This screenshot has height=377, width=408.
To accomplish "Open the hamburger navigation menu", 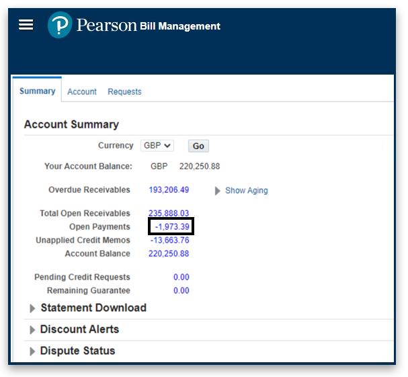I will [26, 25].
